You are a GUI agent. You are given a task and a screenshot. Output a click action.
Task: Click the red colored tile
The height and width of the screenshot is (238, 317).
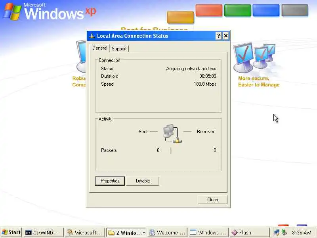(x=209, y=10)
